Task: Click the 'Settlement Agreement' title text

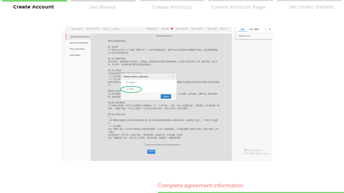Action: pyautogui.click(x=164, y=36)
